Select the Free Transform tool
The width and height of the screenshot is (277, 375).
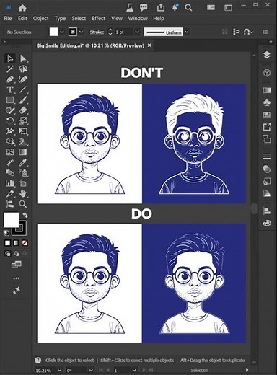[23, 131]
